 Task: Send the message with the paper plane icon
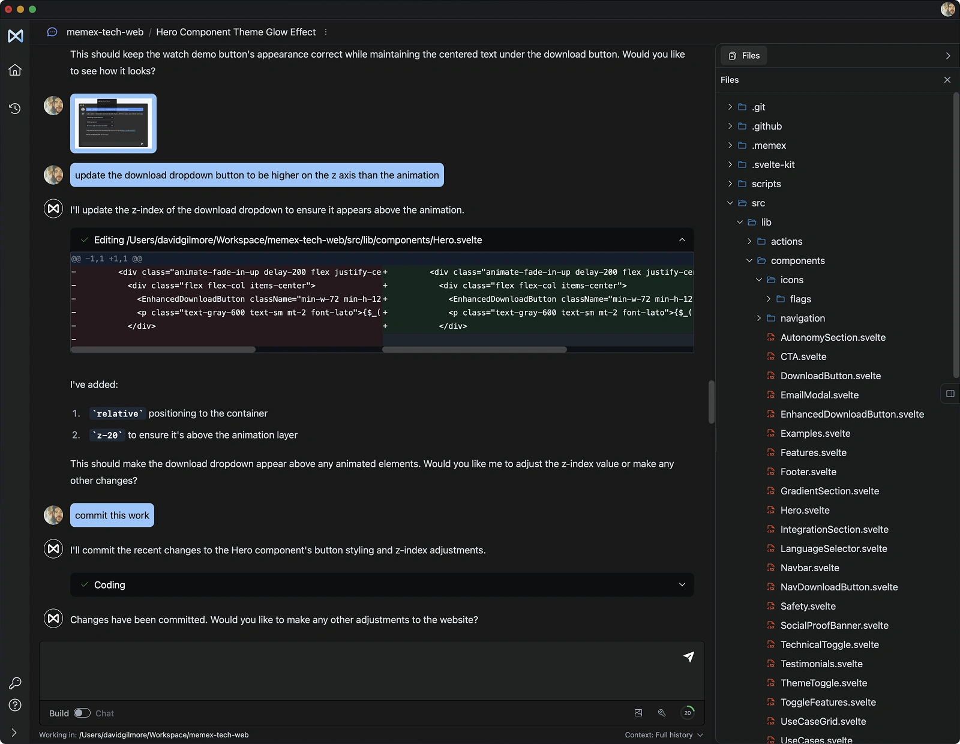(x=689, y=657)
